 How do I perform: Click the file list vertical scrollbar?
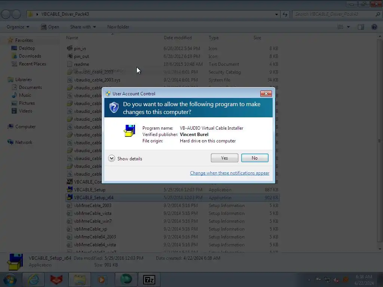click(x=380, y=141)
